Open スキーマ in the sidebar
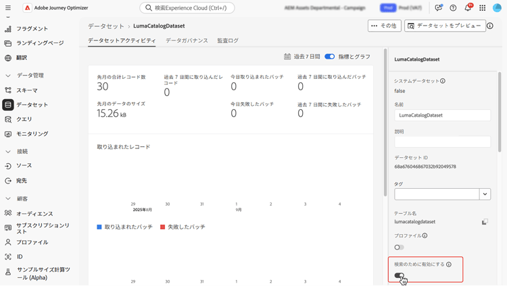 [27, 90]
